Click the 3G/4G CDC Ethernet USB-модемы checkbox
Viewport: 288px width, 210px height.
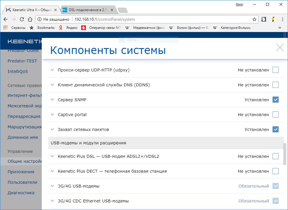pyautogui.click(x=275, y=201)
